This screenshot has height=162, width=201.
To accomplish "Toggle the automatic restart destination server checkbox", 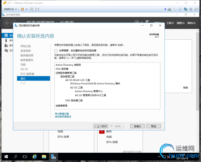I will (56, 51).
